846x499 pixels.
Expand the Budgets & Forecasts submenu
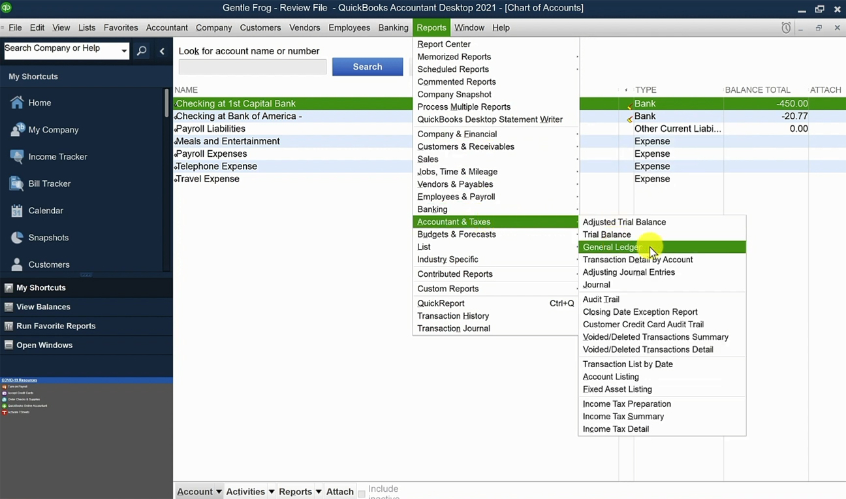pyautogui.click(x=495, y=234)
